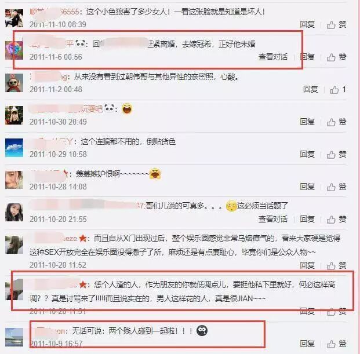This screenshot has height=354, width=360.
Task: Click 回复 on the 2011-10-29 10:58 comment
Action: click(307, 154)
